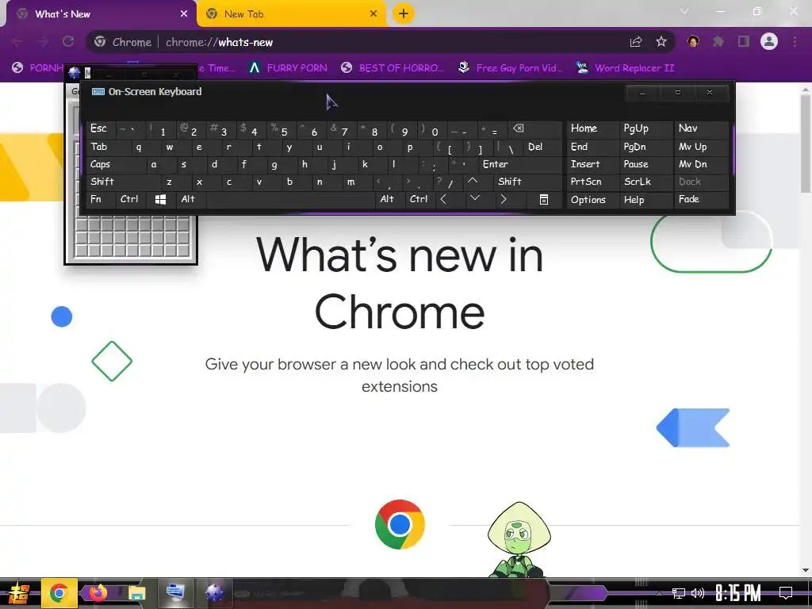The width and height of the screenshot is (812, 609).
Task: Open the Extensions puzzle-piece icon
Action: [718, 41]
